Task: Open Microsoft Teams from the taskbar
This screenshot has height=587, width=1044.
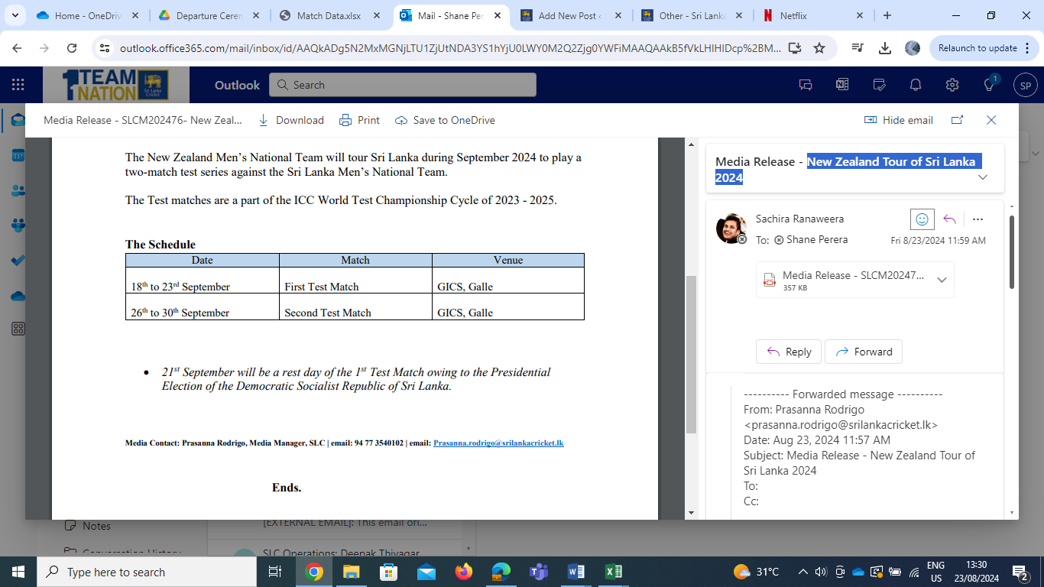Action: pyautogui.click(x=539, y=572)
